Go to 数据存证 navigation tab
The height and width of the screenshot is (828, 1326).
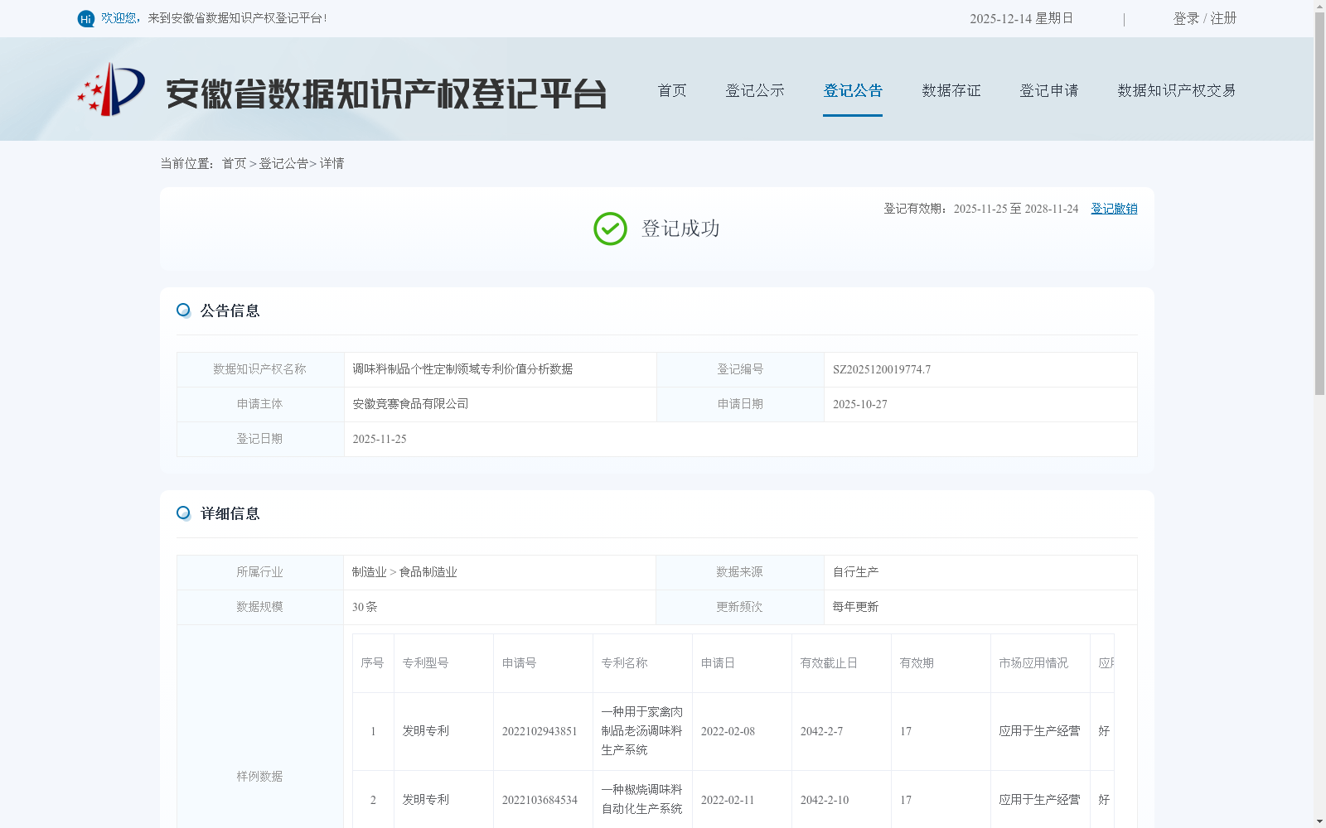tap(951, 90)
